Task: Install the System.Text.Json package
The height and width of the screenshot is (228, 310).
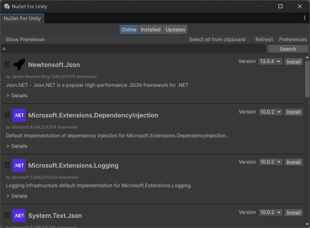Action: click(x=294, y=213)
